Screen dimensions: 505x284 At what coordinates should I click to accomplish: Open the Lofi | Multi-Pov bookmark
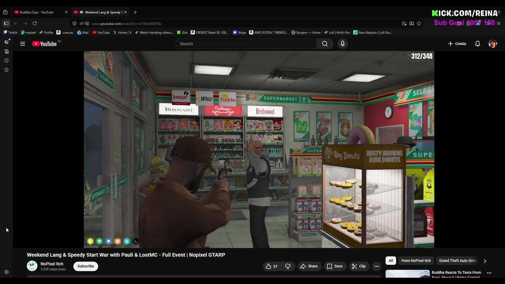337,33
